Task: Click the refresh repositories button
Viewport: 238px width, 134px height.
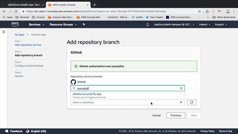Action: (x=192, y=102)
